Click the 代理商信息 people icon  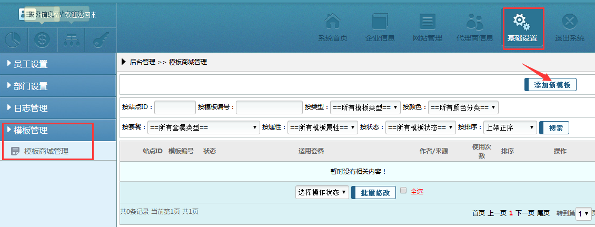[x=474, y=22]
